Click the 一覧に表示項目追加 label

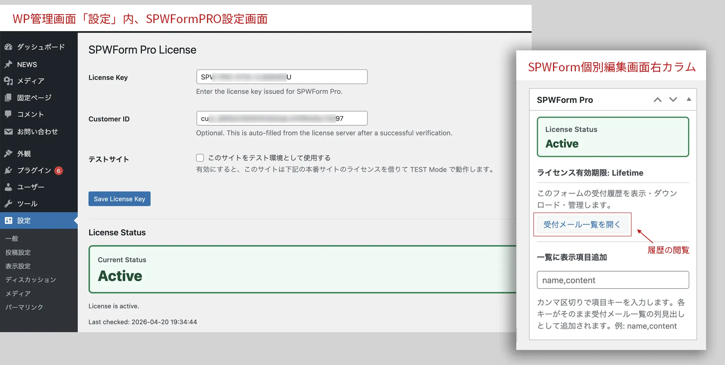[x=572, y=257]
